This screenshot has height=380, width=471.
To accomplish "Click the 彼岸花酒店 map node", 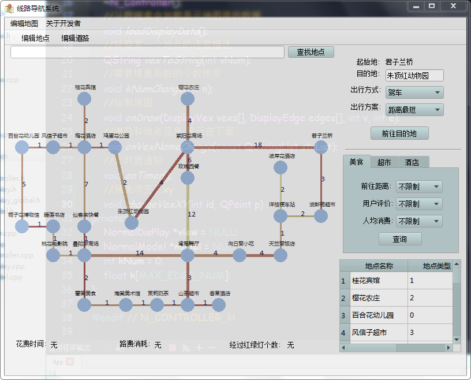I will pos(281,167).
